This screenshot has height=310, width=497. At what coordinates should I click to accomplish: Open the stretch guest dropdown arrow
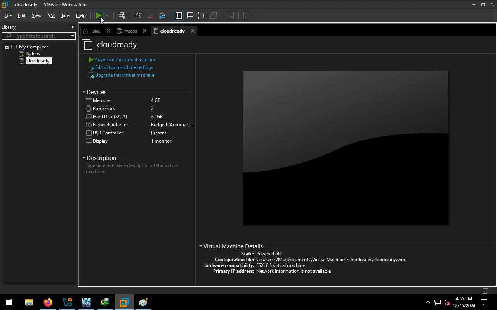pos(255,15)
